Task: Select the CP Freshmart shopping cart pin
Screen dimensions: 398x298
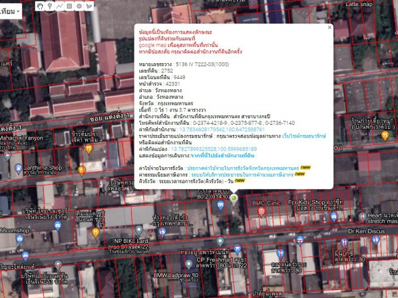Action: 237,249
